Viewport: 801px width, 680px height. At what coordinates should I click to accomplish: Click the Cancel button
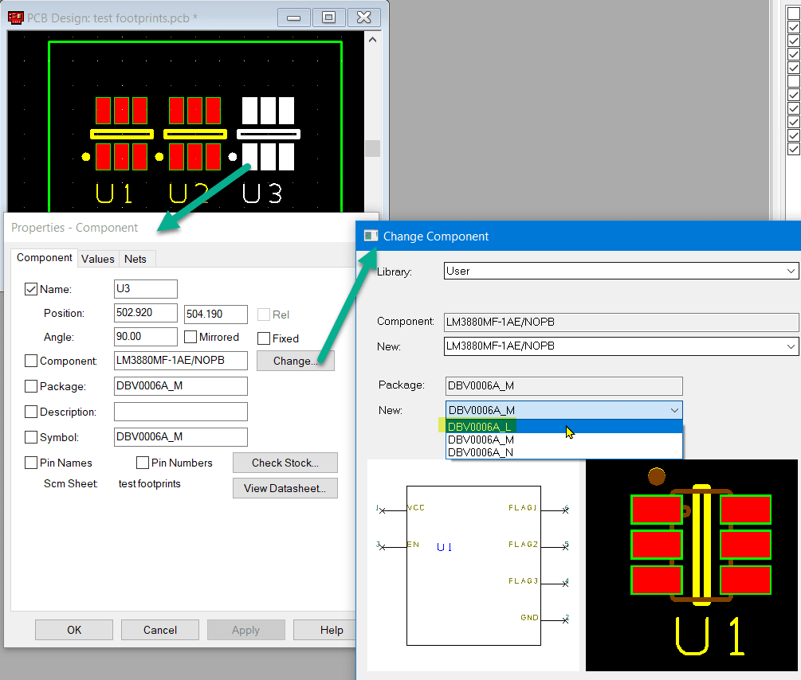[x=160, y=630]
